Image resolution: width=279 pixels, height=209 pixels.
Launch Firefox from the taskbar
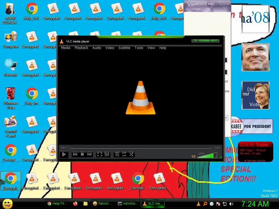pos(75,204)
